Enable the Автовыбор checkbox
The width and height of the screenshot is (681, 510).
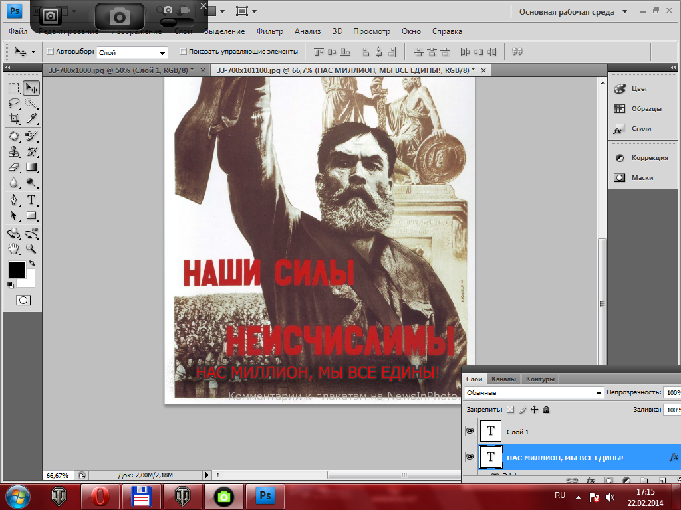pos(50,52)
